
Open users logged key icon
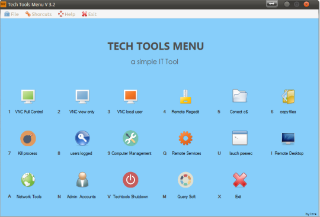[x=82, y=138]
